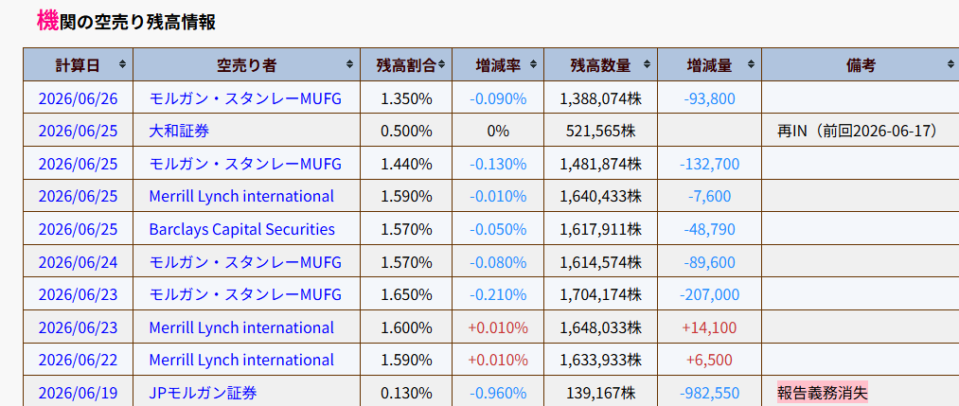
Task: Open the 2026/06/26 date link
Action: (x=78, y=97)
